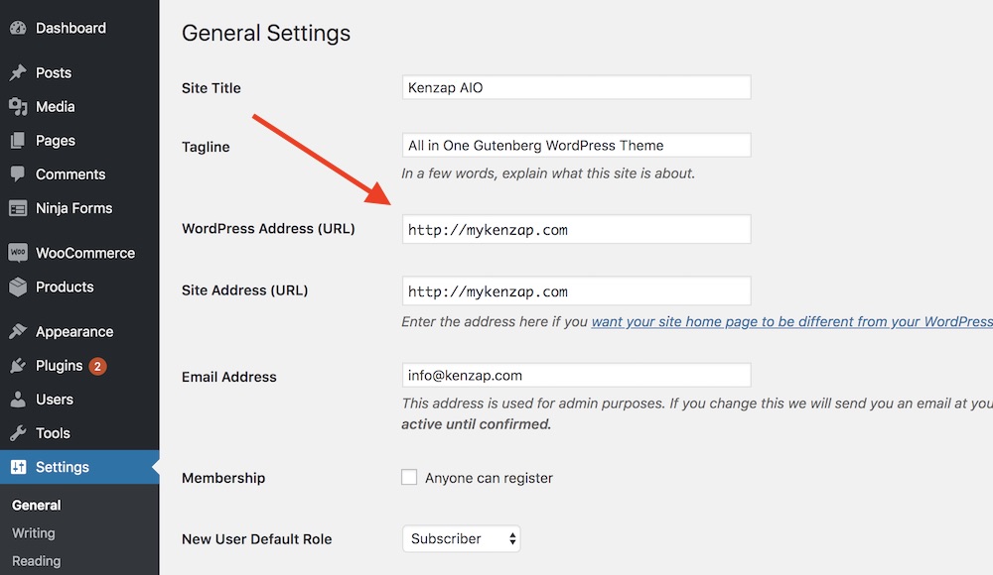Go to the Writing settings submenu
The width and height of the screenshot is (993, 575).
coord(34,533)
